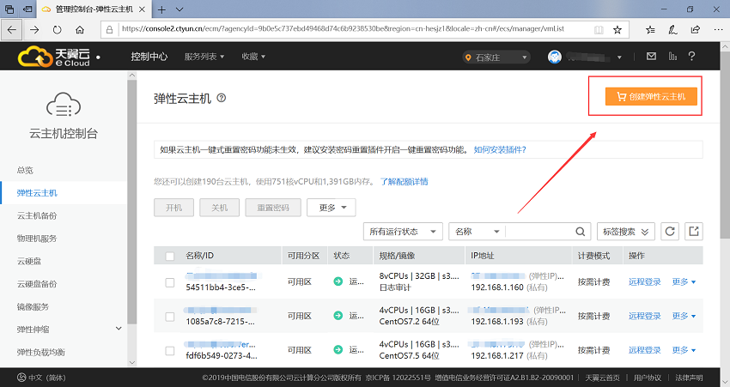The width and height of the screenshot is (730, 387).
Task: Add this page to browser favorites with star icon
Action: 617,28
